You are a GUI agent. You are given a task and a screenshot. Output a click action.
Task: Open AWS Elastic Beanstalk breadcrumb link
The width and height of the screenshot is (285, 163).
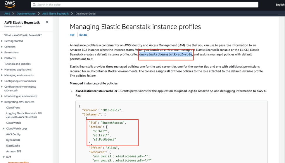click(56, 13)
